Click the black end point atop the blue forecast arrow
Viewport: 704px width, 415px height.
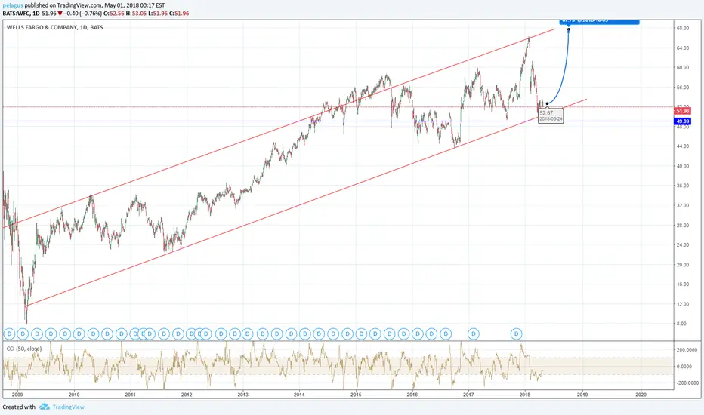[x=569, y=30]
